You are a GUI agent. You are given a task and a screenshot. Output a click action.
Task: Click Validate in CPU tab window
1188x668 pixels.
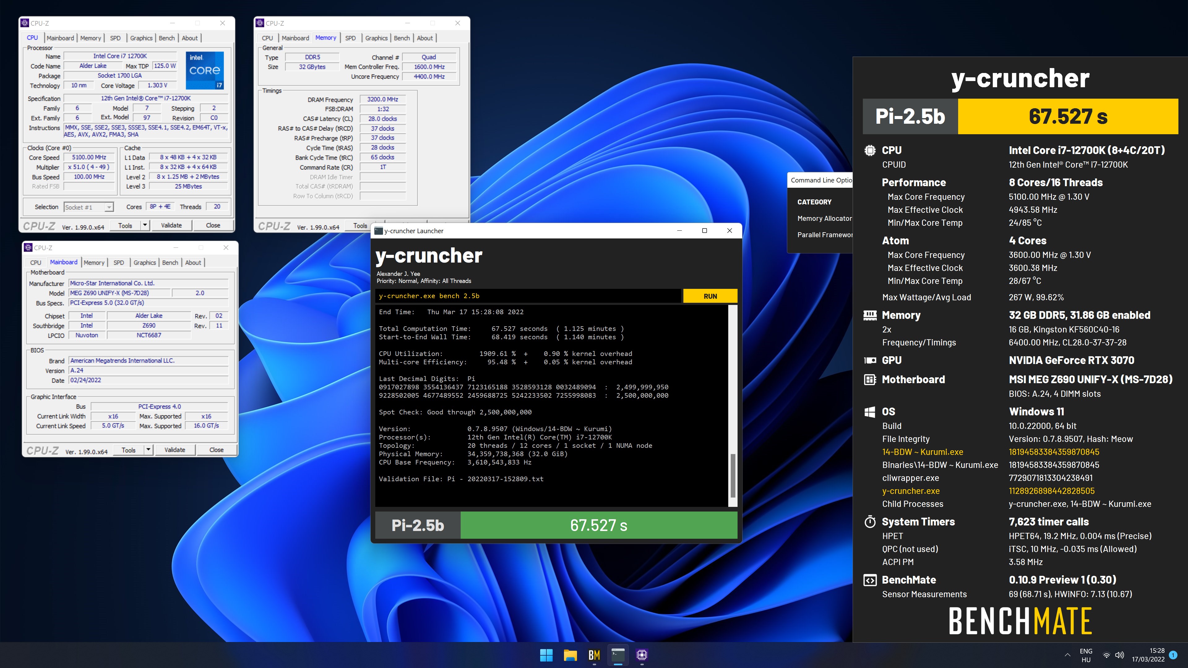(x=171, y=225)
